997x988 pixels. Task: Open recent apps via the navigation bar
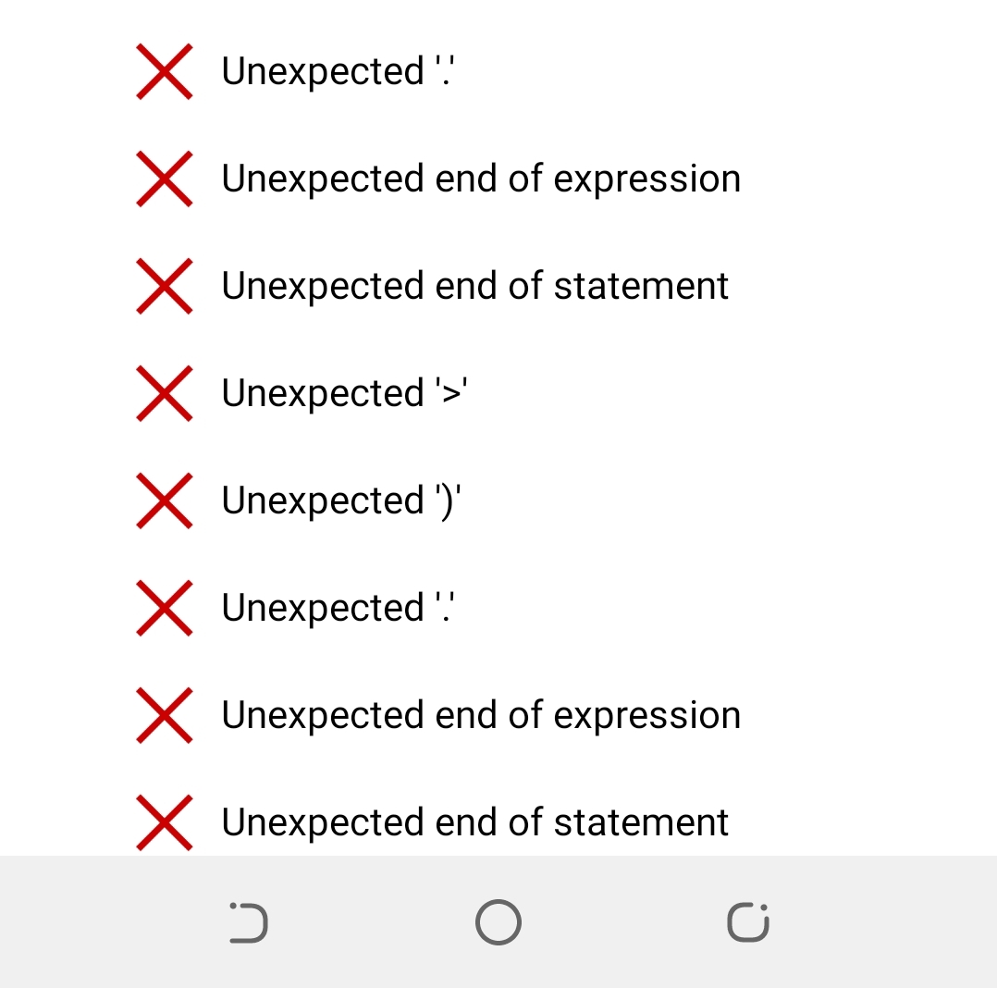click(x=748, y=921)
